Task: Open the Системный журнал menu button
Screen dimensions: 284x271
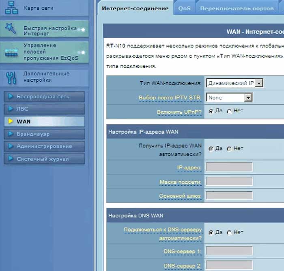Action: 44,159
